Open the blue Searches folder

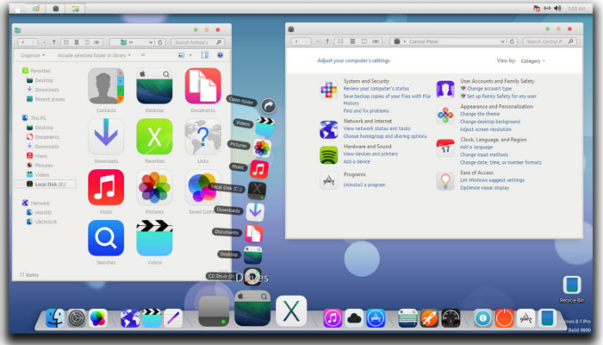click(x=106, y=238)
